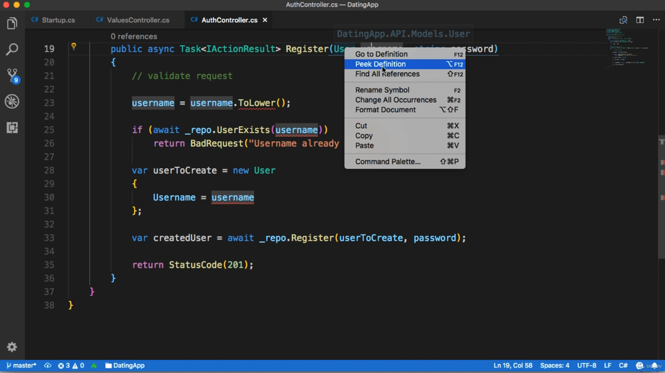This screenshot has height=373, width=665.
Task: Open the Manage gear settings icon
Action: [x=12, y=347]
